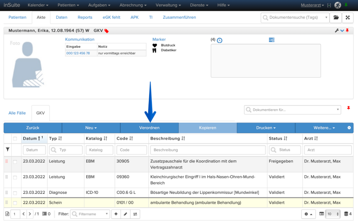Go to next page arrow

pos(30,214)
